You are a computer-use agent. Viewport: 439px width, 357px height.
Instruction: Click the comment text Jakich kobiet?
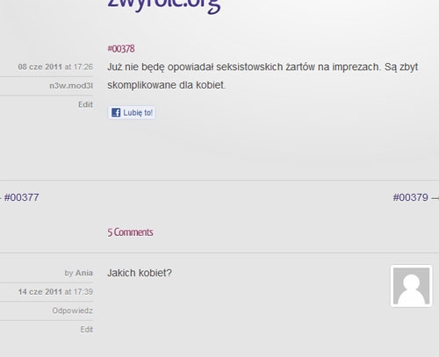coord(140,273)
